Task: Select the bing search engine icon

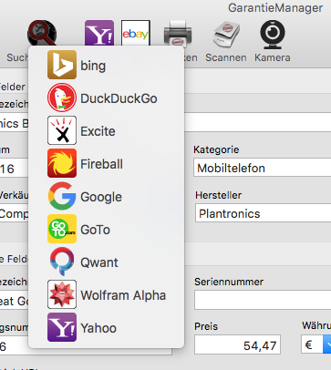Action: coord(62,65)
